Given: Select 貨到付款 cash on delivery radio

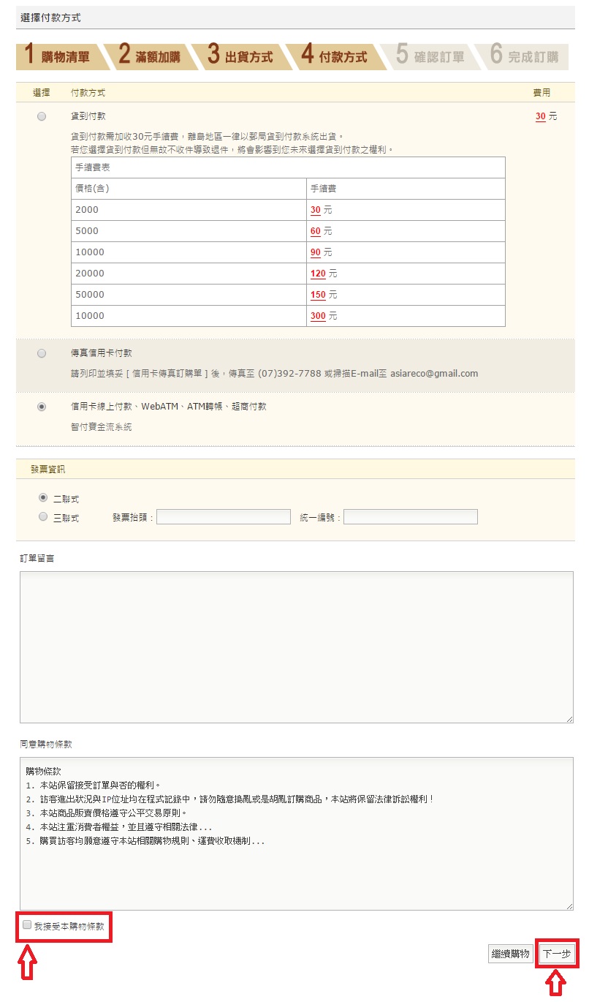Looking at the screenshot, I should click(x=42, y=116).
